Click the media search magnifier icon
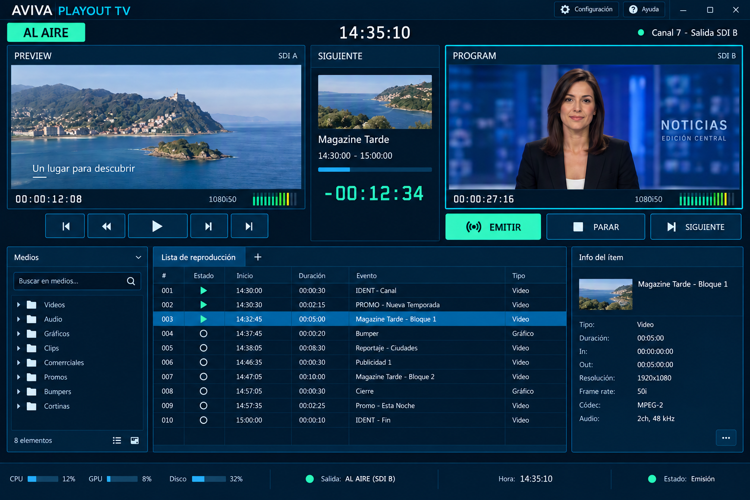 (131, 281)
